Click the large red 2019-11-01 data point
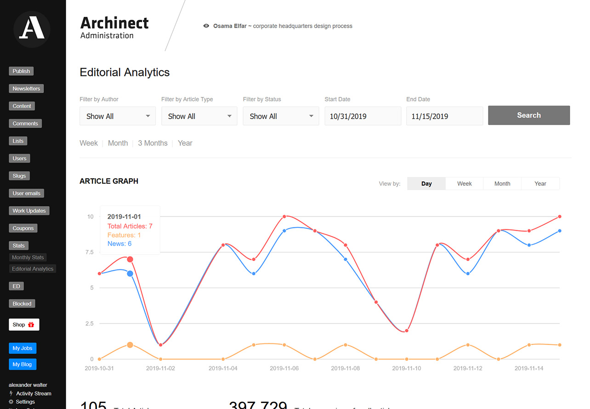Viewport: 590px width, 409px height. click(x=130, y=259)
